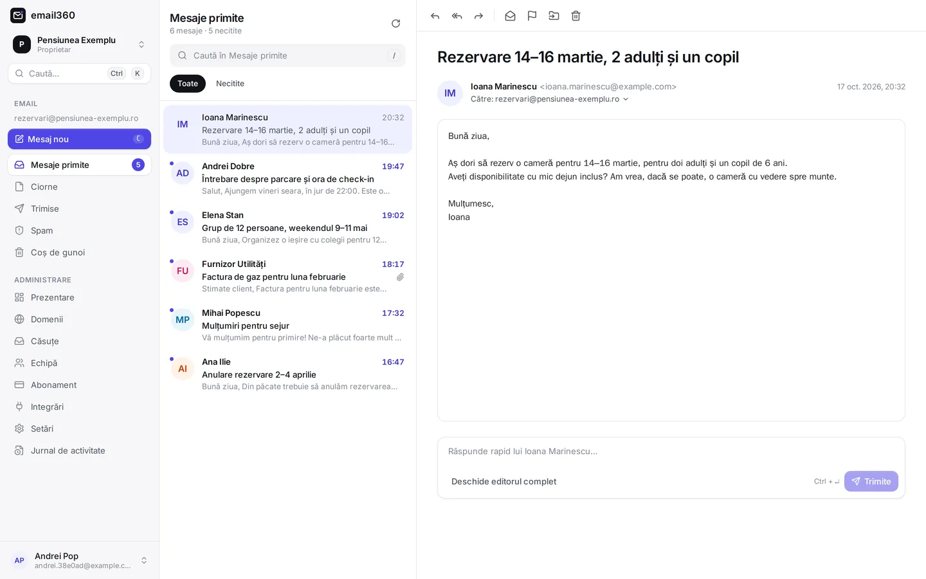The width and height of the screenshot is (926, 579).
Task: Open Elena Stan group booking email
Action: coord(287,227)
